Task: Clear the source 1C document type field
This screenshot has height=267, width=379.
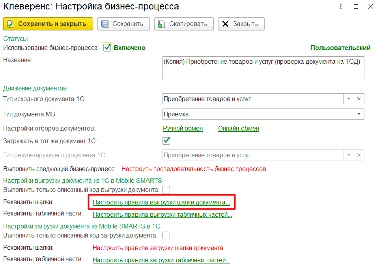Action: (x=359, y=99)
